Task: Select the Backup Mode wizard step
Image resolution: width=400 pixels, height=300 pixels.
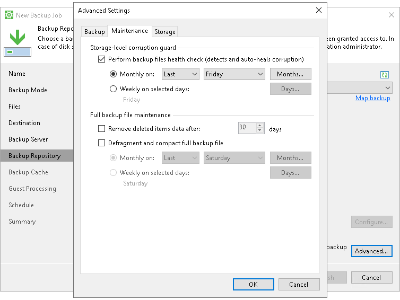Action: [x=28, y=90]
